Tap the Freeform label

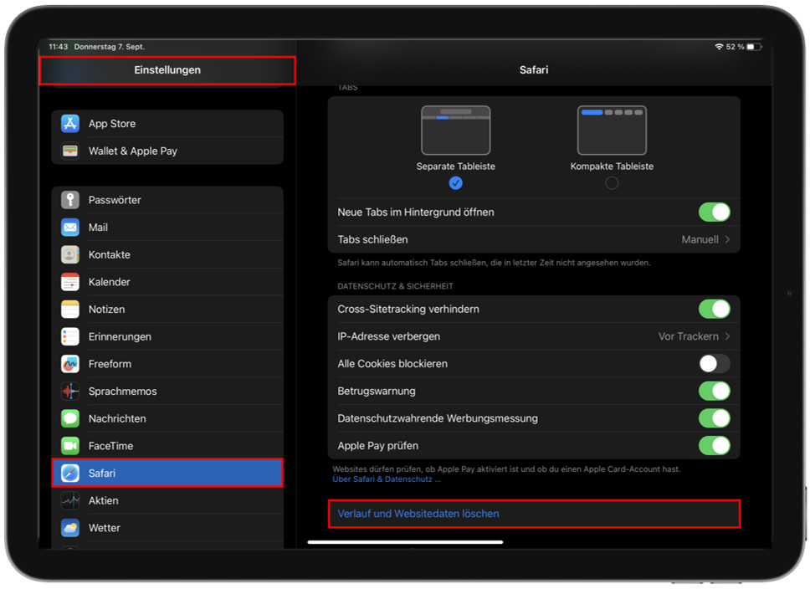click(x=110, y=364)
